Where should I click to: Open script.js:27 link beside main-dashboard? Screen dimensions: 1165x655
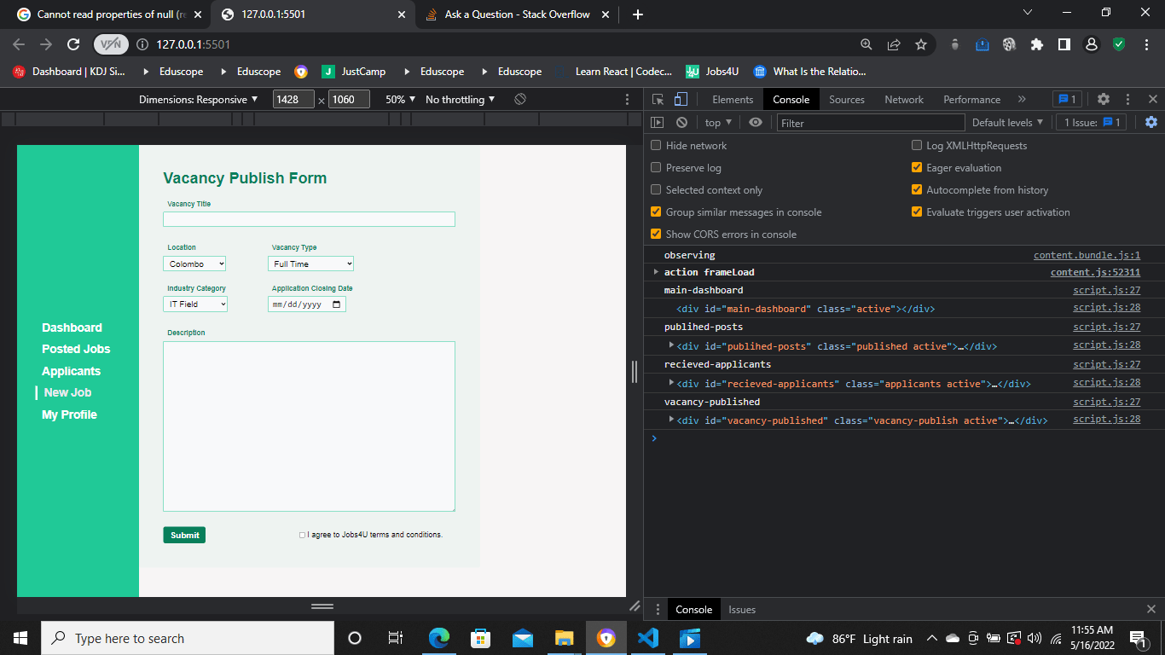click(x=1106, y=291)
